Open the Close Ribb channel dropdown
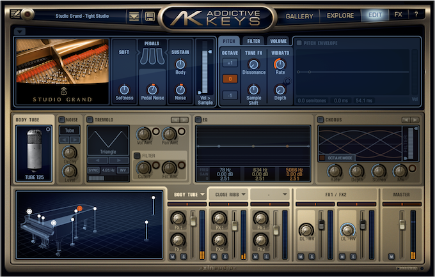 click(x=244, y=195)
